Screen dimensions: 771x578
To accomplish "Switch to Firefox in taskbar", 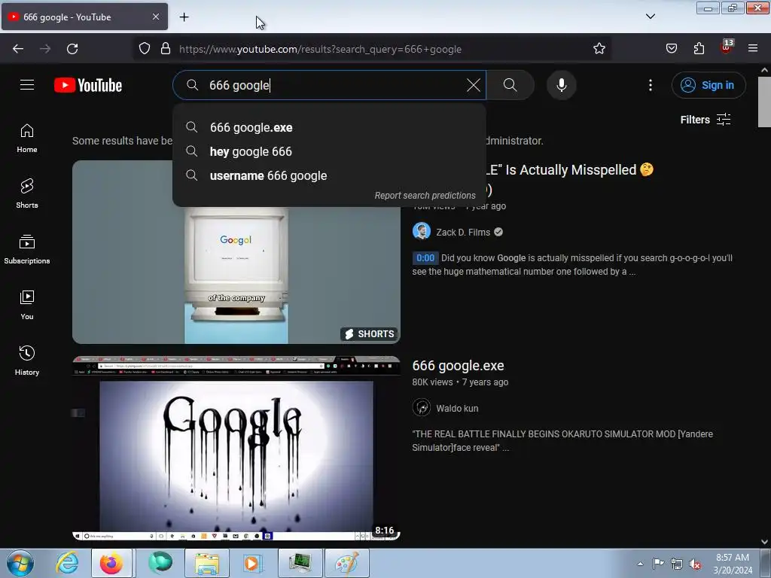I will tap(111, 563).
